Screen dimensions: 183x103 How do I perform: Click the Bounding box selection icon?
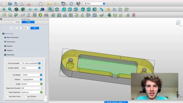click(x=23, y=9)
